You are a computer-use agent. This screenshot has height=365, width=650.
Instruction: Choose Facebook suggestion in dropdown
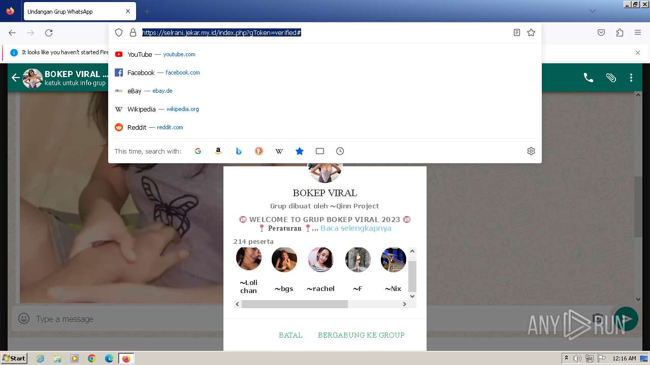pyautogui.click(x=325, y=72)
